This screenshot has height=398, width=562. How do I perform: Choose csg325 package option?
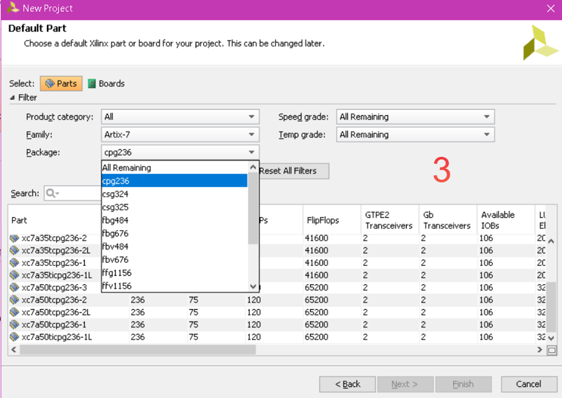(x=174, y=207)
